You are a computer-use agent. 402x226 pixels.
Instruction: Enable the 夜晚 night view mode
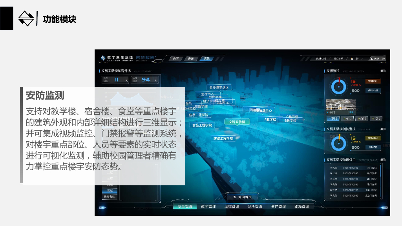191,58
